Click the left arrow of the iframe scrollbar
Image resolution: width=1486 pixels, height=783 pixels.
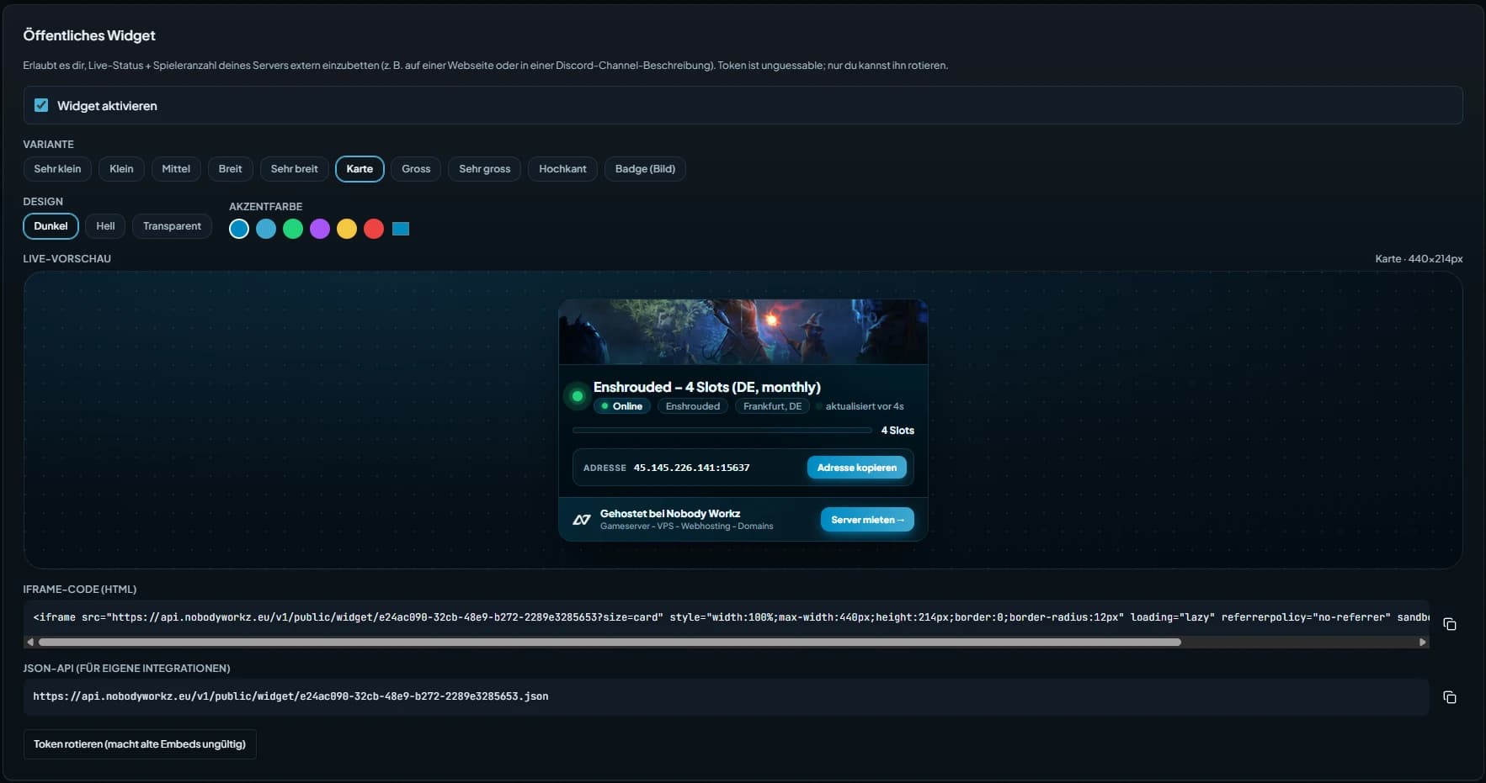30,642
